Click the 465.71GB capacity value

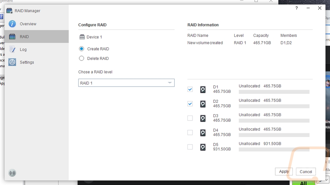point(262,43)
